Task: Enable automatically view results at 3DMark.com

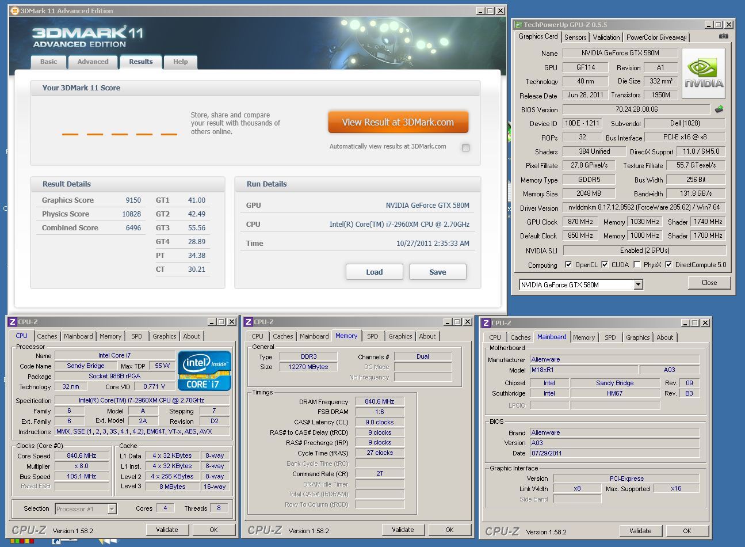Action: [x=465, y=147]
